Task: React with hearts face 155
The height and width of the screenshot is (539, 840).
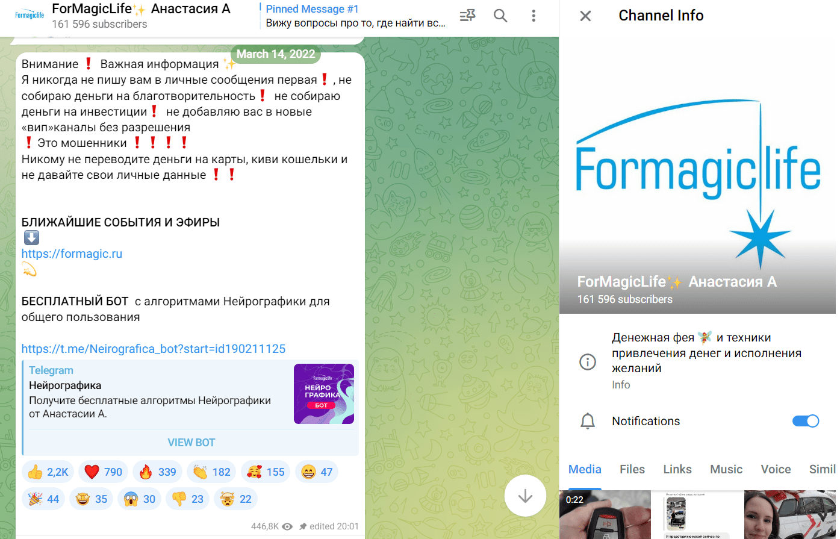Action: pos(266,472)
